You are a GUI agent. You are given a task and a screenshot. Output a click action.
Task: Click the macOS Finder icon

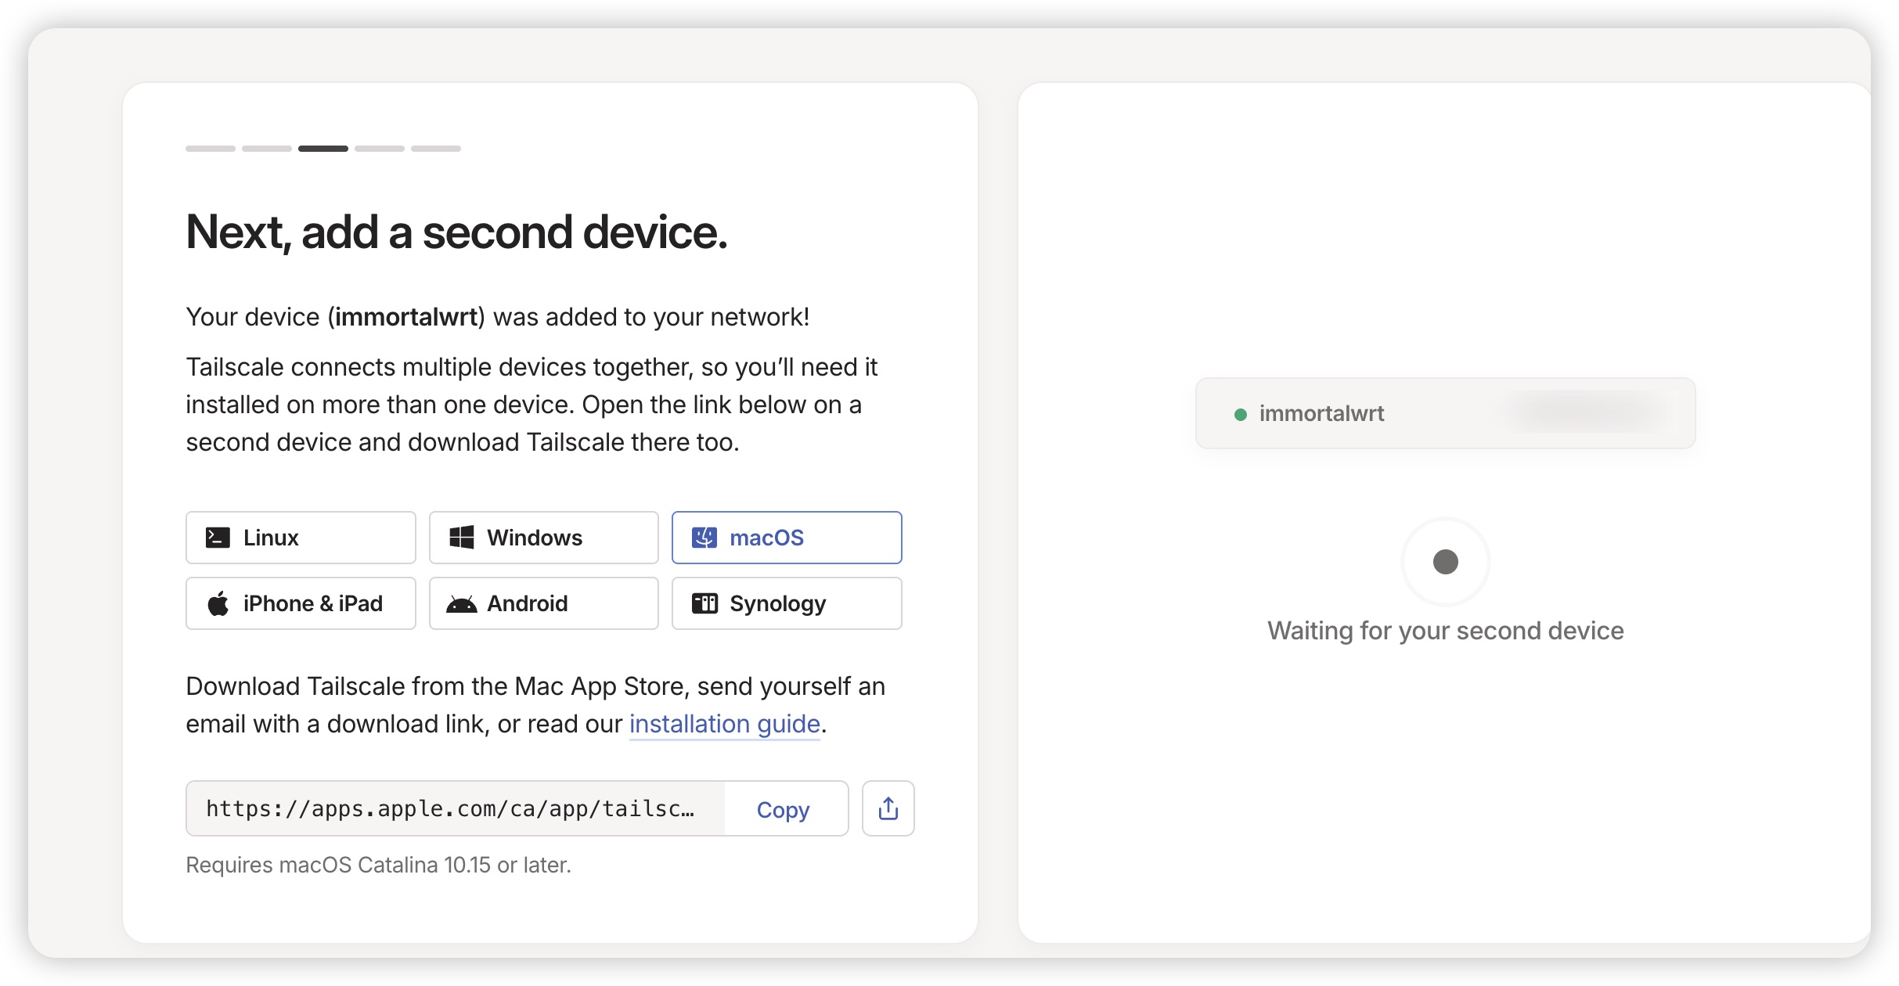tap(704, 538)
